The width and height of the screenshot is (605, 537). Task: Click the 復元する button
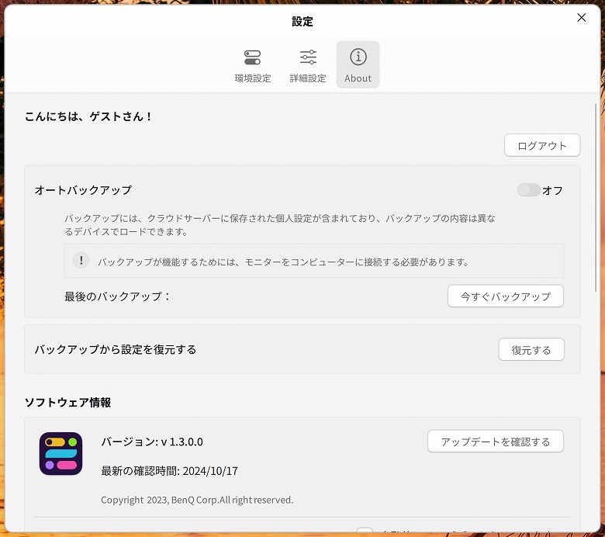531,350
